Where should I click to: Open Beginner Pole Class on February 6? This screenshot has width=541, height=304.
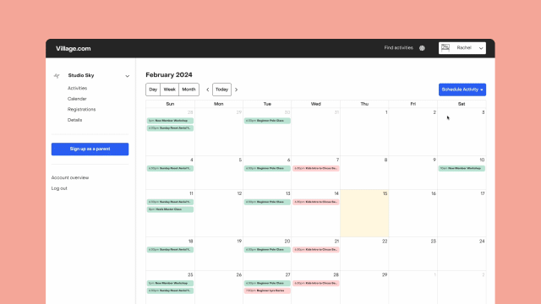pyautogui.click(x=267, y=169)
